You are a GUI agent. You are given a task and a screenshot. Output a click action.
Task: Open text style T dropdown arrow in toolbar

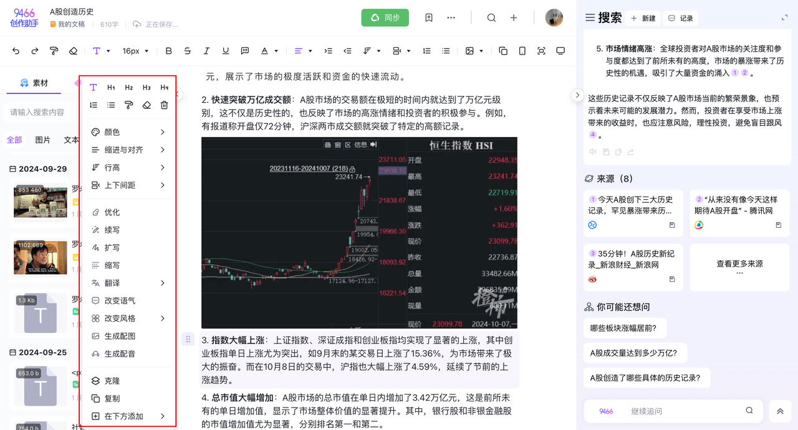click(x=108, y=51)
